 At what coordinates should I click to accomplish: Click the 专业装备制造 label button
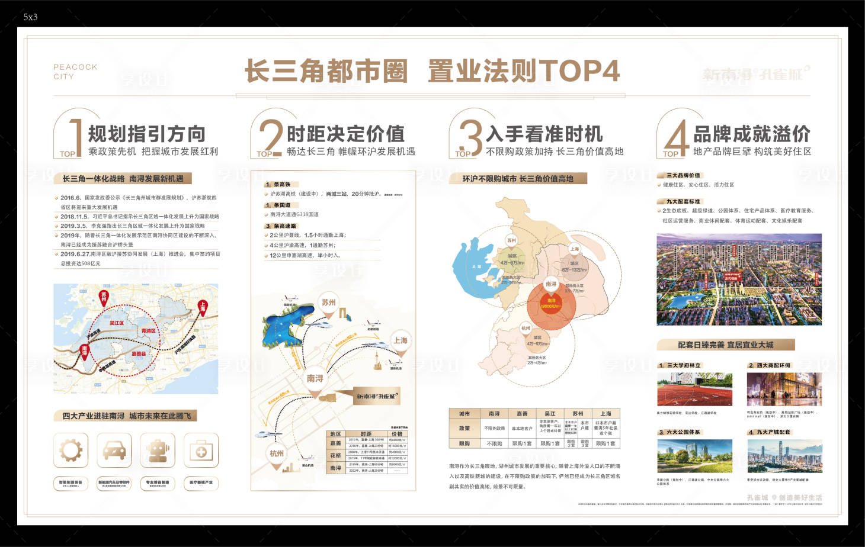click(158, 483)
